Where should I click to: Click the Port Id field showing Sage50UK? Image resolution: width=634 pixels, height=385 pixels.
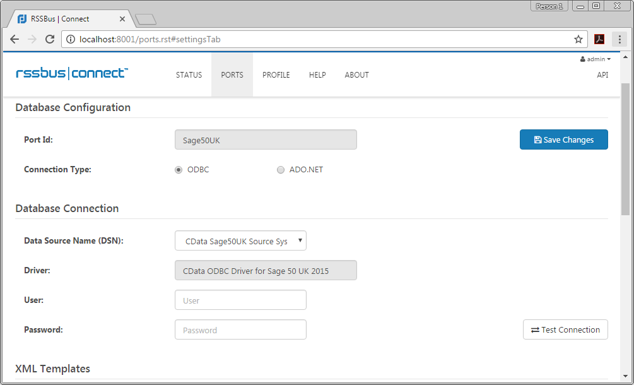tap(266, 139)
